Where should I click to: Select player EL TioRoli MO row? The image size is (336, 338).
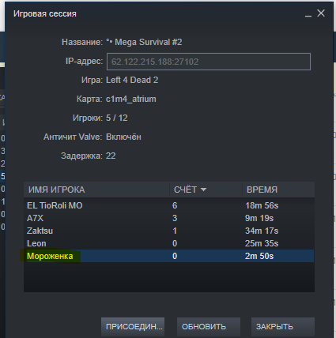[169, 205]
